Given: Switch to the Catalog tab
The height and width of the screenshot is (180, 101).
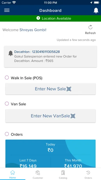Looking at the screenshot, I should point(63,175).
